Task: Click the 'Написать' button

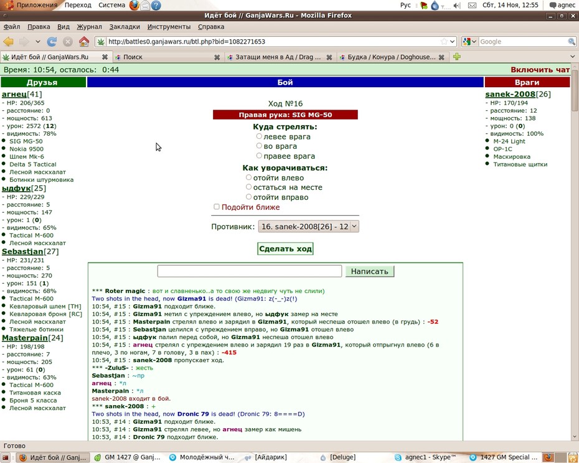Action: pos(370,271)
